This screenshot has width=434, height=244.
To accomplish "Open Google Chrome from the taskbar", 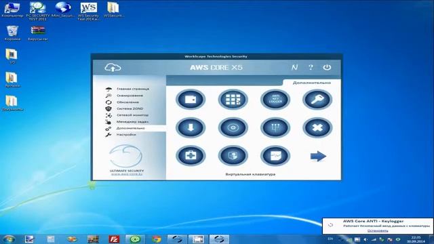I will pyautogui.click(x=157, y=239).
